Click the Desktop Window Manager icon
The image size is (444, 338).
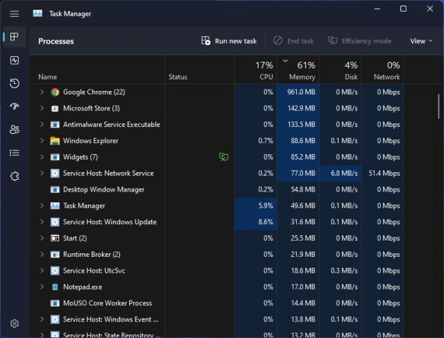(55, 189)
